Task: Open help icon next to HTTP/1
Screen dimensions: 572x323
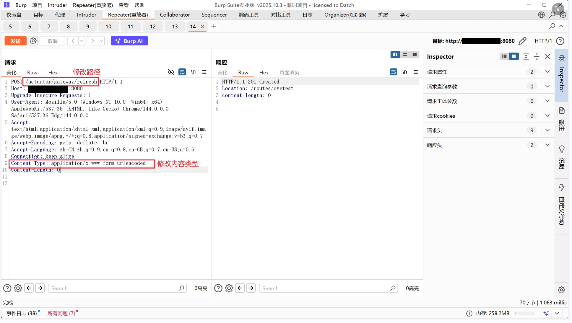Action: point(560,41)
